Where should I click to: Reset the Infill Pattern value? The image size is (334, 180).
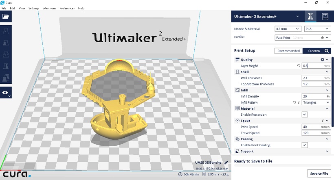[x=294, y=102]
